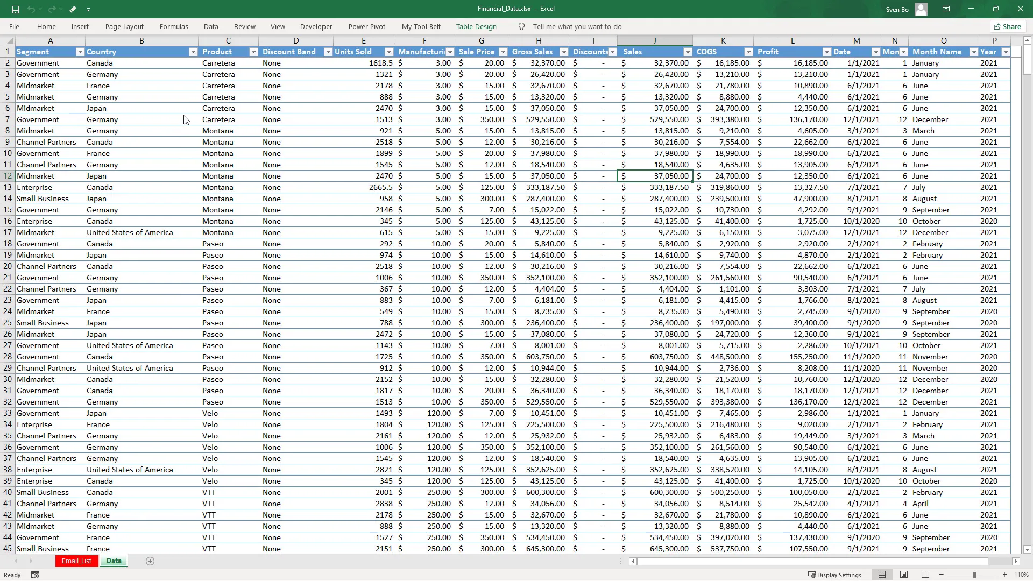The image size is (1033, 581).
Task: Click the vertical scrollbar up arrow
Action: (1027, 40)
